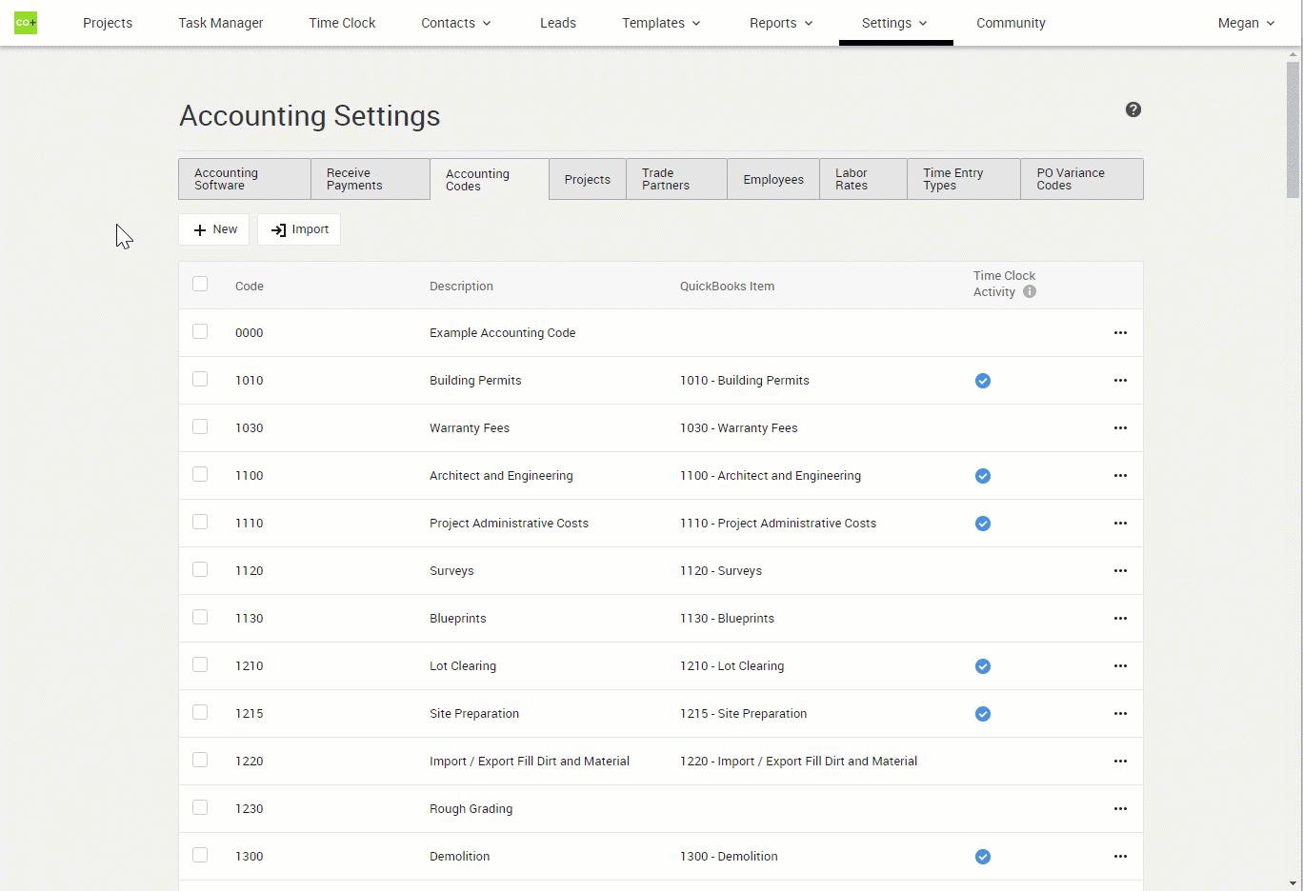1303x891 pixels.
Task: Expand the Contacts dropdown menu
Action: 456,23
